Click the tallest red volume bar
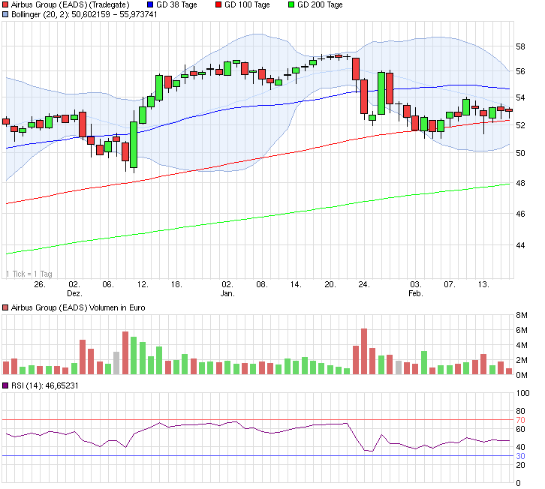The height and width of the screenshot is (489, 545). [364, 351]
